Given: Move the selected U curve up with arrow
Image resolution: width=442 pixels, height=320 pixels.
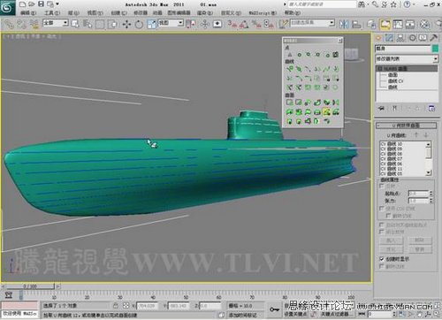Looking at the screenshot, I should coord(416,135).
